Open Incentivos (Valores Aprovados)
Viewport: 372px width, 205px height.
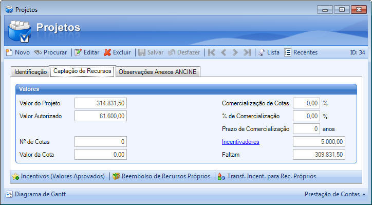(59, 176)
